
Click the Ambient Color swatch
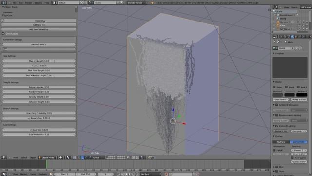coord(302,95)
